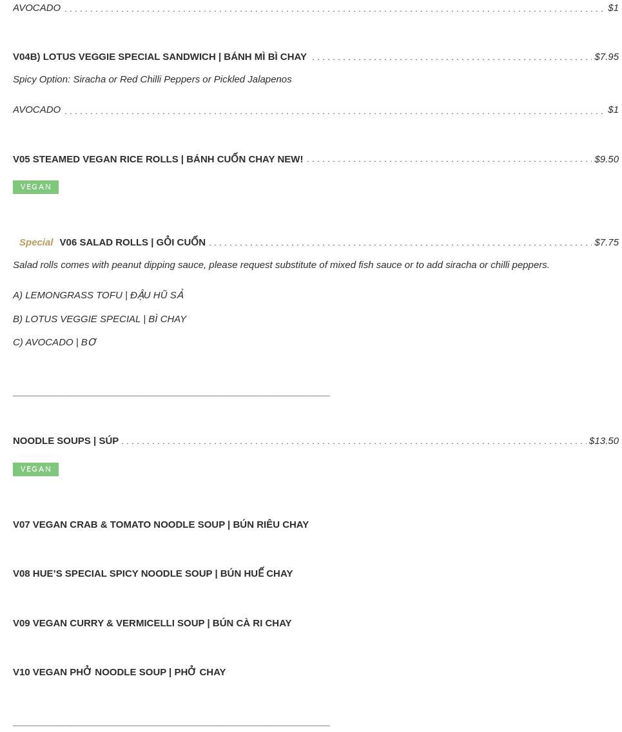Click the Spicy Option description text
The width and height of the screenshot is (622, 732).
pos(152,79)
